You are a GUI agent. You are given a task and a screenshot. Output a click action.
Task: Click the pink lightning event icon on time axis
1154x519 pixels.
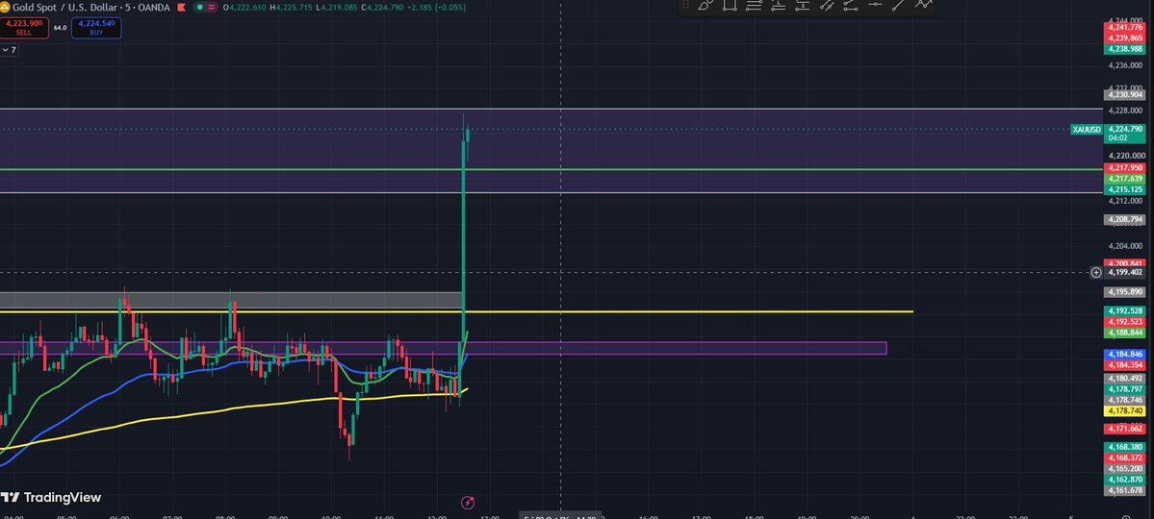tap(468, 503)
